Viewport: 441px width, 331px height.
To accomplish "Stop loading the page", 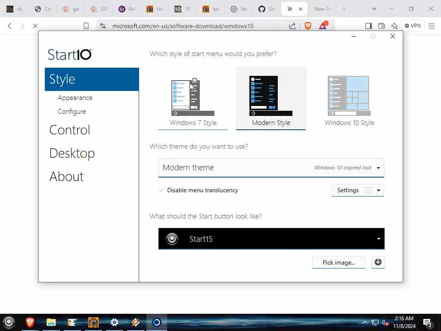I will (35, 26).
